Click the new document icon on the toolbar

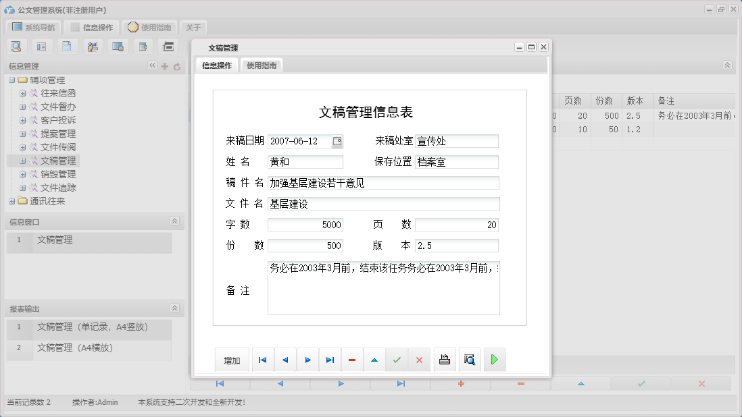[67, 46]
